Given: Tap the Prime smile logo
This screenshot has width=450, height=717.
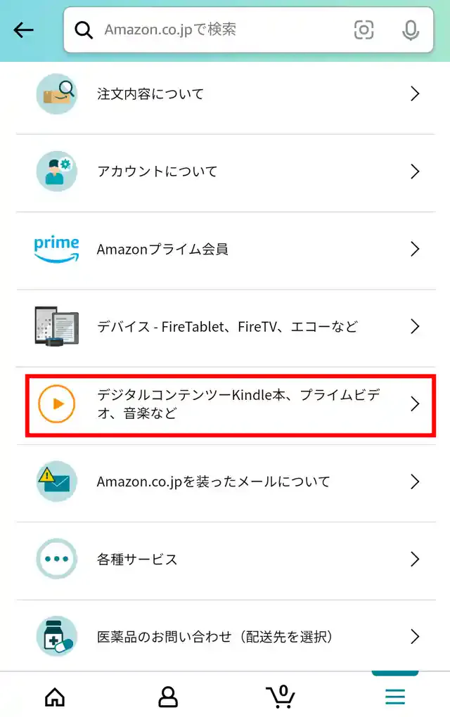Looking at the screenshot, I should click(x=56, y=248).
